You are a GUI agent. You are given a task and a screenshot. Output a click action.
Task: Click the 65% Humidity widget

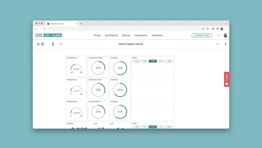(x=120, y=89)
